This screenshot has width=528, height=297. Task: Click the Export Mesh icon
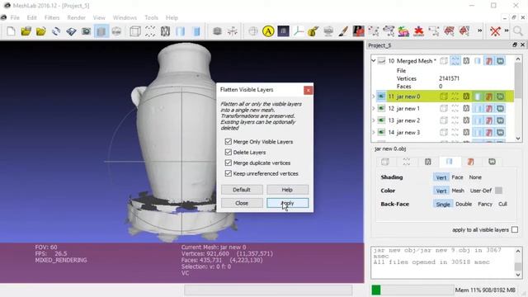(x=71, y=31)
